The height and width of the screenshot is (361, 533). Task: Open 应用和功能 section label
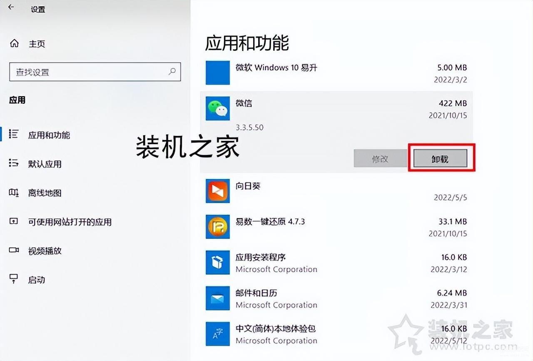(x=49, y=135)
